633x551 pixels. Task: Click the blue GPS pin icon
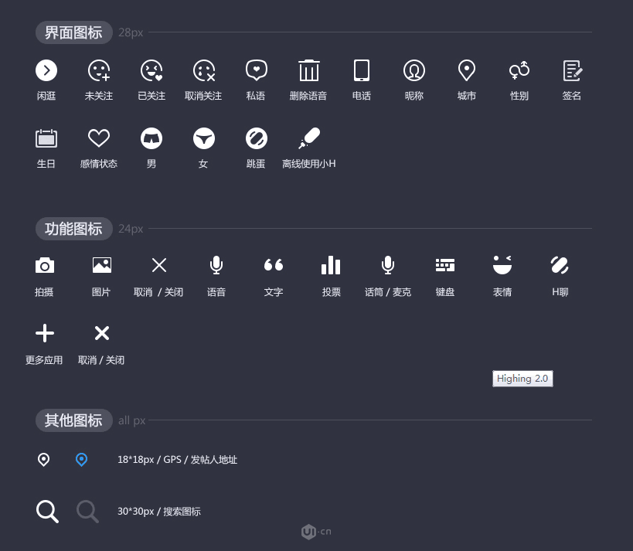pyautogui.click(x=82, y=459)
